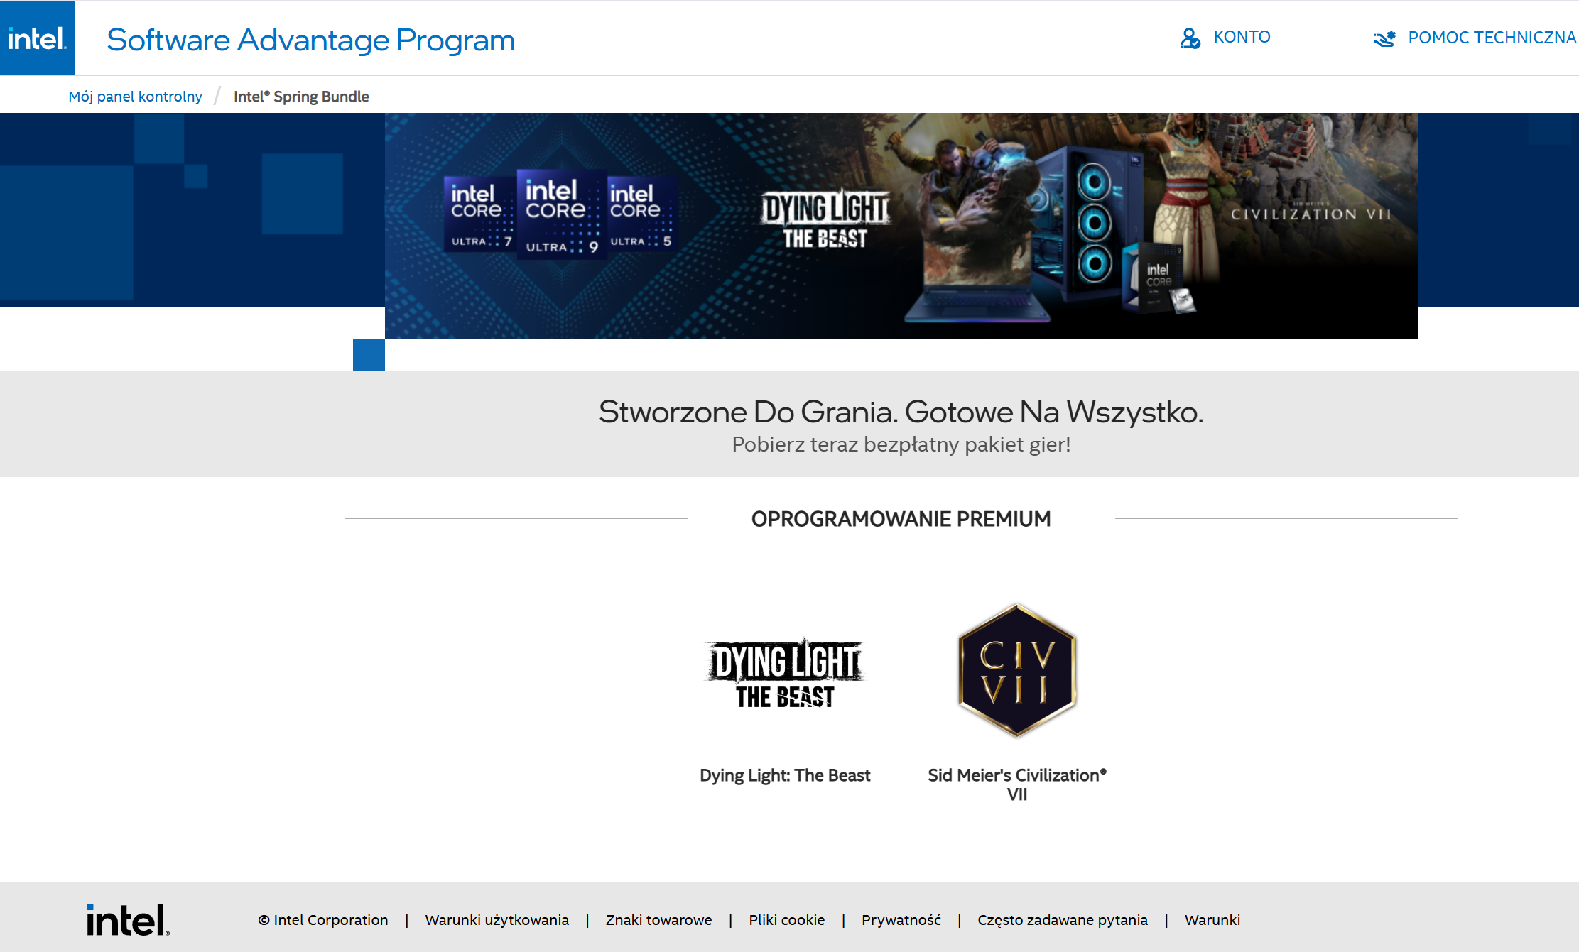Screen dimensions: 1579x952
Task: Click the Dying Light The Beast logo
Action: 784,673
